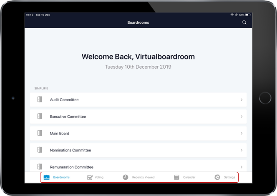Image resolution: width=277 pixels, height=196 pixels.
Task: Switch to the Settings tab label
Action: pos(229,177)
